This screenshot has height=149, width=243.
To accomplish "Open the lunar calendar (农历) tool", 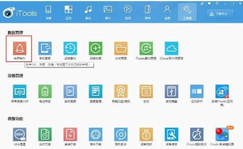I will tap(146, 92).
